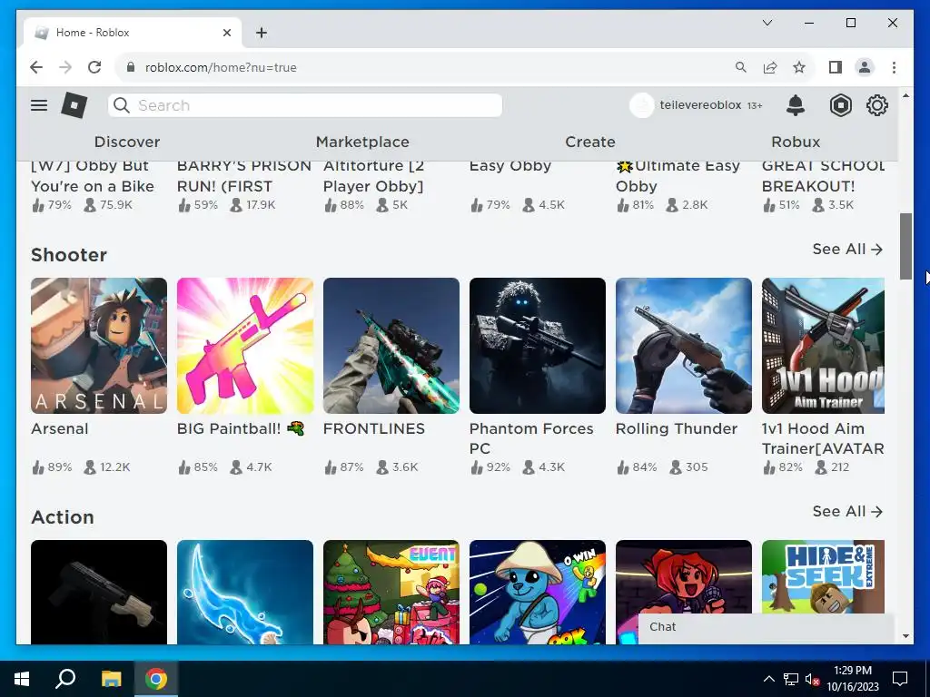Open the Chat panel

coord(766,627)
